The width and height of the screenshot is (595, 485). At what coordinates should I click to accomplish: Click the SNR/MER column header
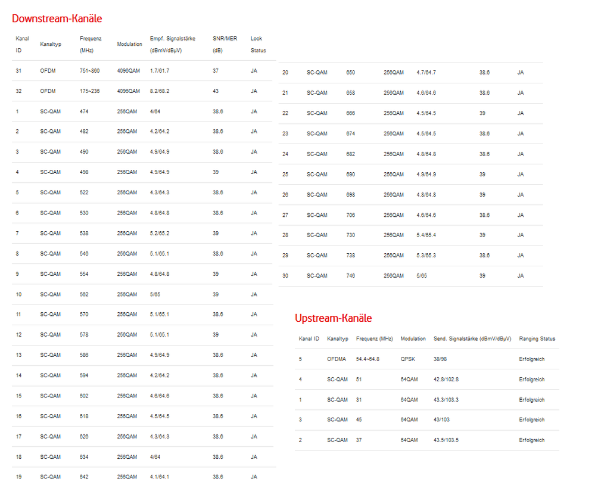click(x=225, y=45)
